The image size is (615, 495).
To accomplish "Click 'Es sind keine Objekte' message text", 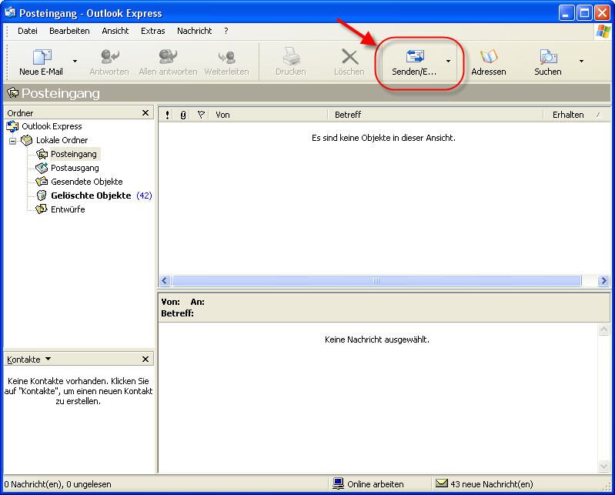I will (x=383, y=138).
